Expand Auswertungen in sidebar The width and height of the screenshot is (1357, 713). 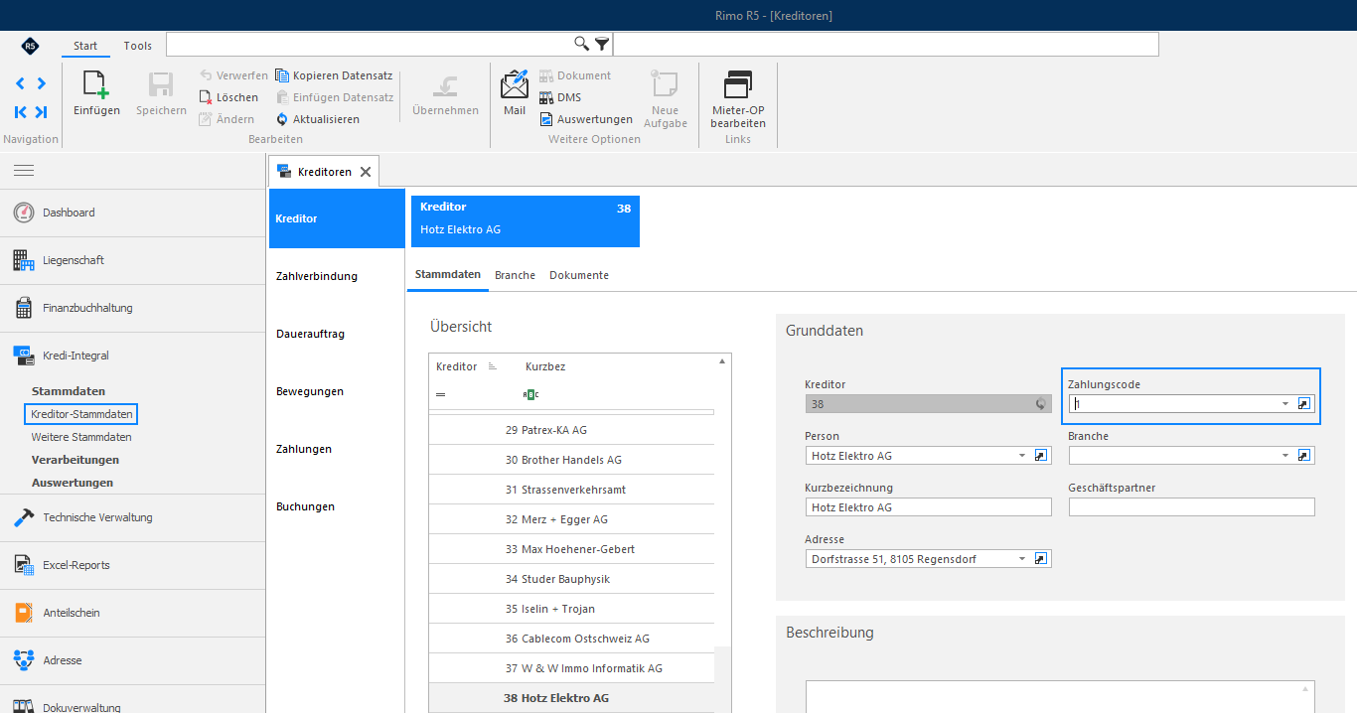click(73, 483)
